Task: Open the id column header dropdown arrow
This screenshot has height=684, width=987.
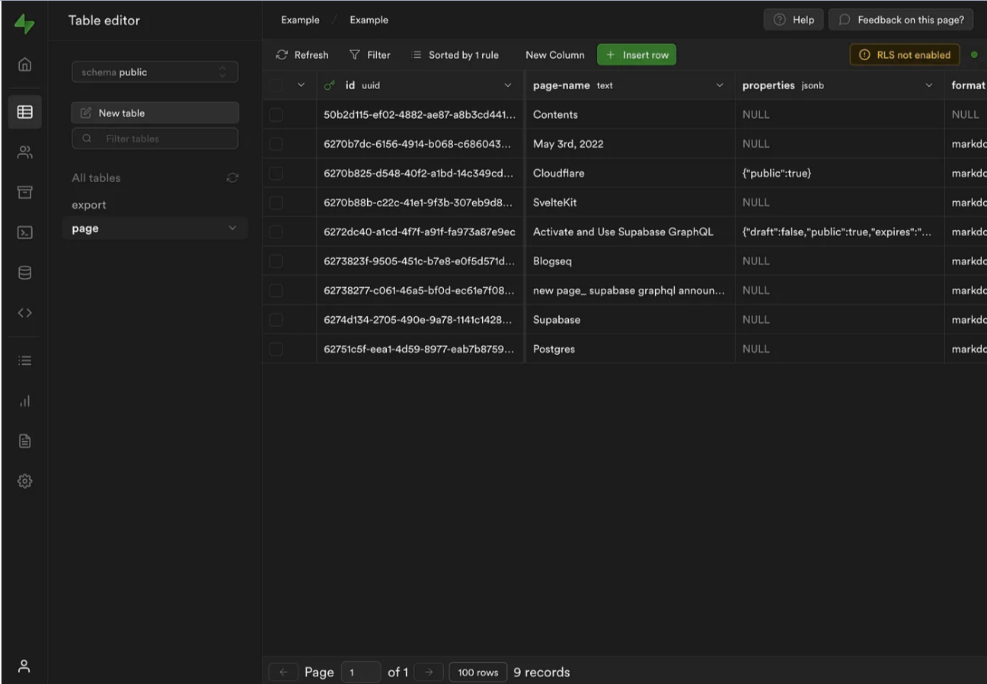Action: tap(508, 85)
